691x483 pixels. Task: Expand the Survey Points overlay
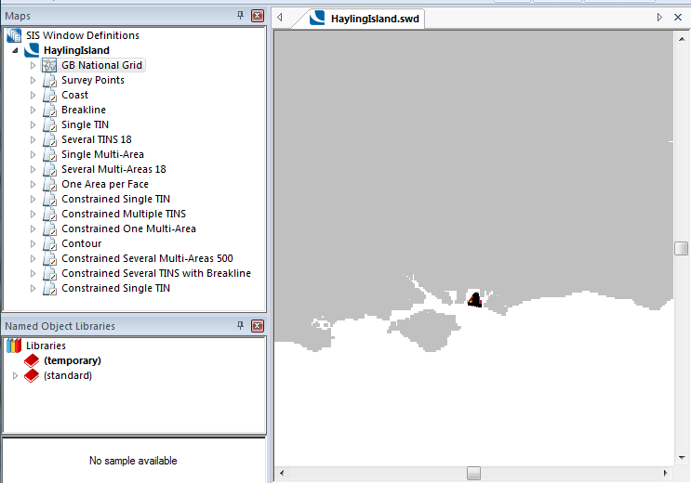33,80
